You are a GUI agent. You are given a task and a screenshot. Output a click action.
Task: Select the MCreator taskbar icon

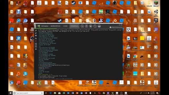pyautogui.click(x=112, y=93)
